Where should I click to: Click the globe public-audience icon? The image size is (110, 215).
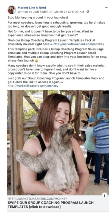pyautogui.click(x=88, y=12)
